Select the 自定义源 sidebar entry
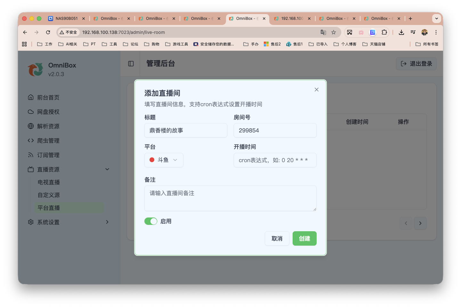 (x=49, y=195)
